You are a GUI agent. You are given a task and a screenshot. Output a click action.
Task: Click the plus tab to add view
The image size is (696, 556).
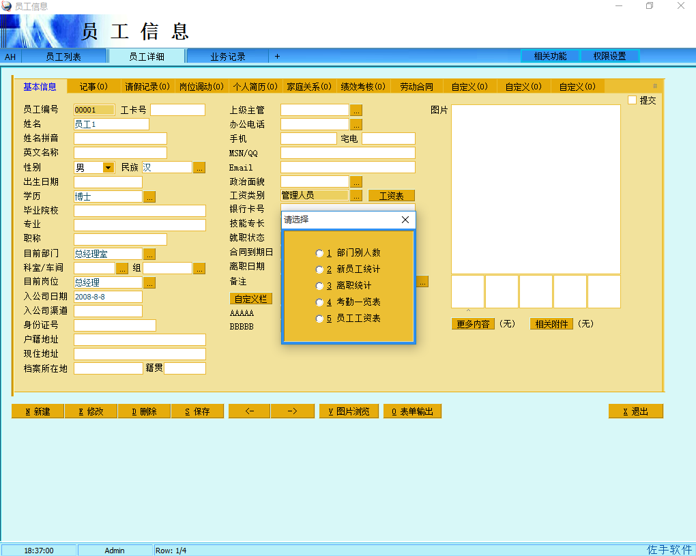point(277,57)
